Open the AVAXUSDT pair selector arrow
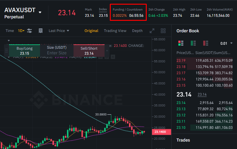 click(40, 12)
